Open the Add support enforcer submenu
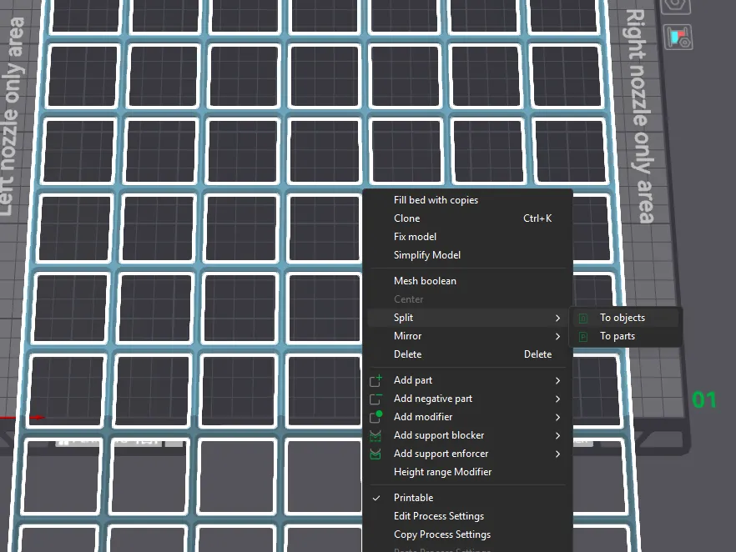Viewport: 736px width, 552px height. click(x=467, y=454)
